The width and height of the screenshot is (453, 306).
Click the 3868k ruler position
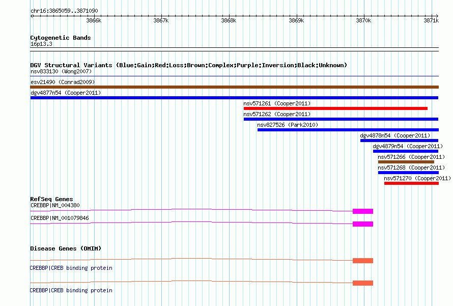click(x=229, y=20)
